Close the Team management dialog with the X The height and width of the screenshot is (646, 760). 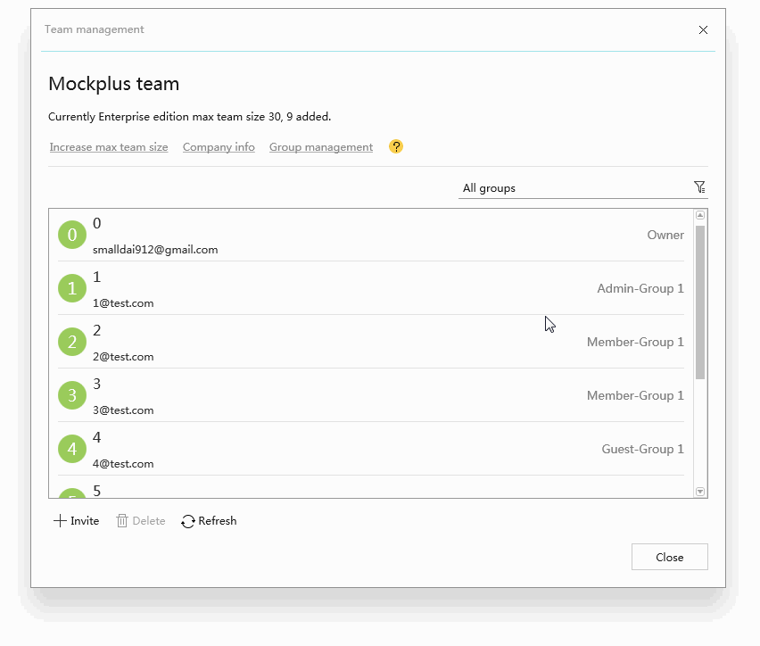click(x=703, y=29)
